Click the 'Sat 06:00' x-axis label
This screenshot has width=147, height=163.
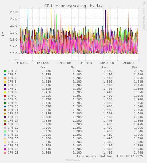[128, 63]
